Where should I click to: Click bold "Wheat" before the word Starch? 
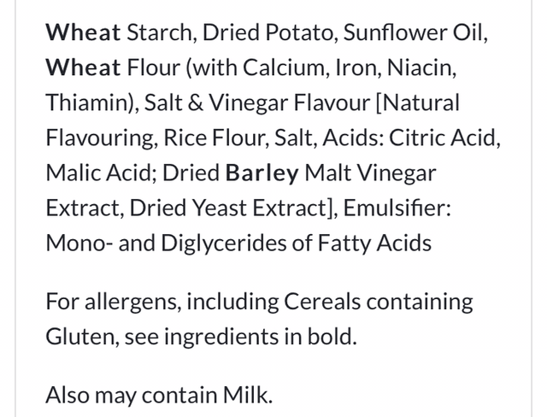(83, 33)
